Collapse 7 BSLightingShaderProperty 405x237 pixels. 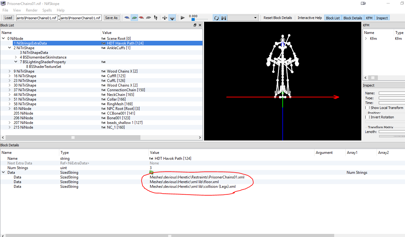[16, 62]
